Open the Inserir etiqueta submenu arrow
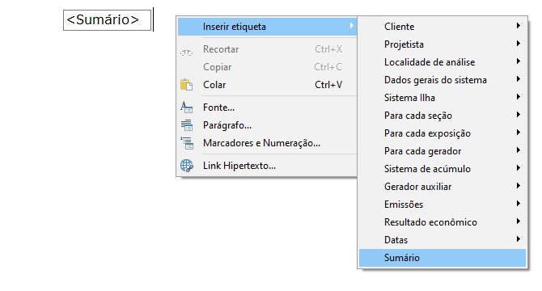The image size is (542, 291). 352,26
